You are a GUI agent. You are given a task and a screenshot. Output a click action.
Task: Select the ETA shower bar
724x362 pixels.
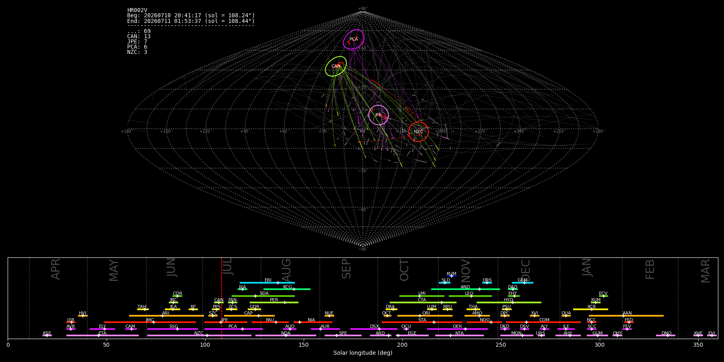[x=103, y=335]
